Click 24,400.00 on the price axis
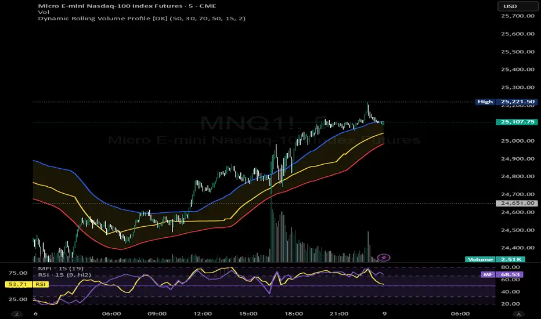The height and width of the screenshot is (319, 541). tap(518, 248)
